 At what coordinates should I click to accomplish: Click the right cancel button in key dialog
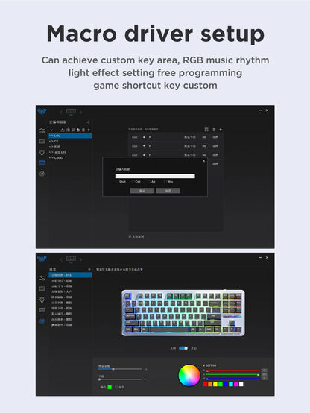[168, 190]
